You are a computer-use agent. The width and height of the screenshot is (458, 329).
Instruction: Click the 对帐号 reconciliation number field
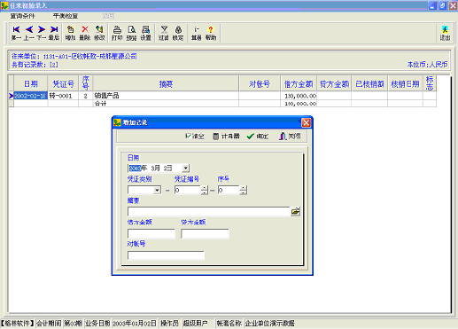166,255
